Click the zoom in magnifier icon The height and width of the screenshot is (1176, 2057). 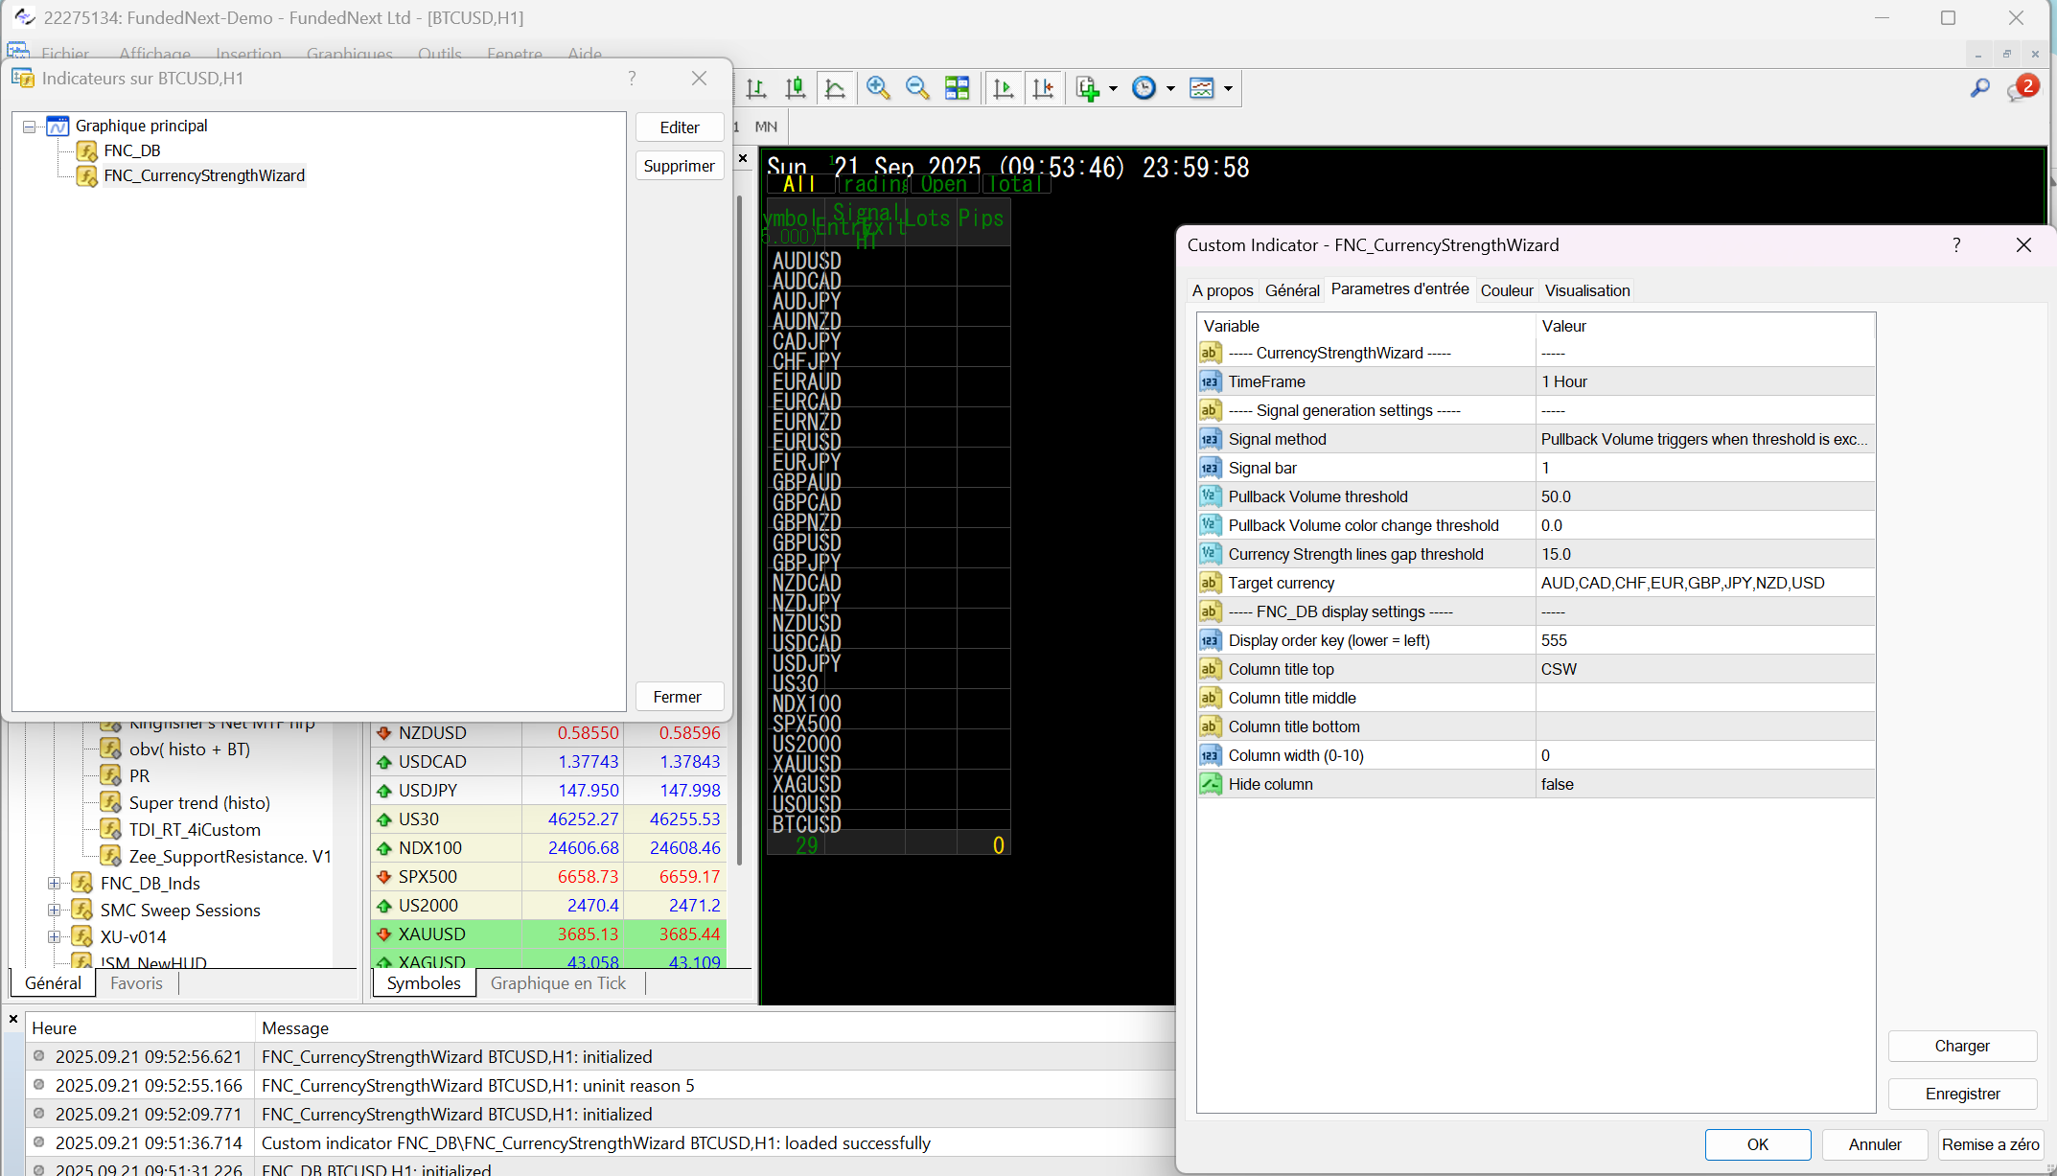(877, 88)
